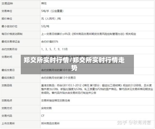The width and height of the screenshot is (155, 129).
Task: Click the 最后交易日 row label
Action: [x=8, y=70]
